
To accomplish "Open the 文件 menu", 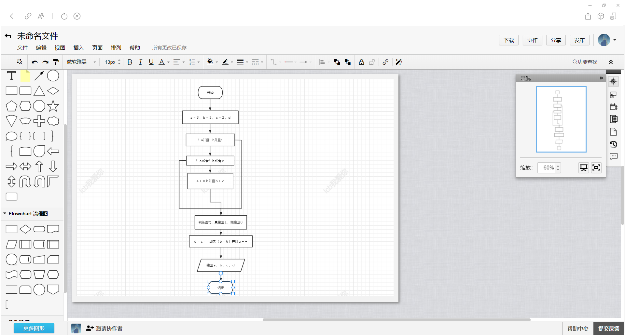I will click(x=22, y=48).
